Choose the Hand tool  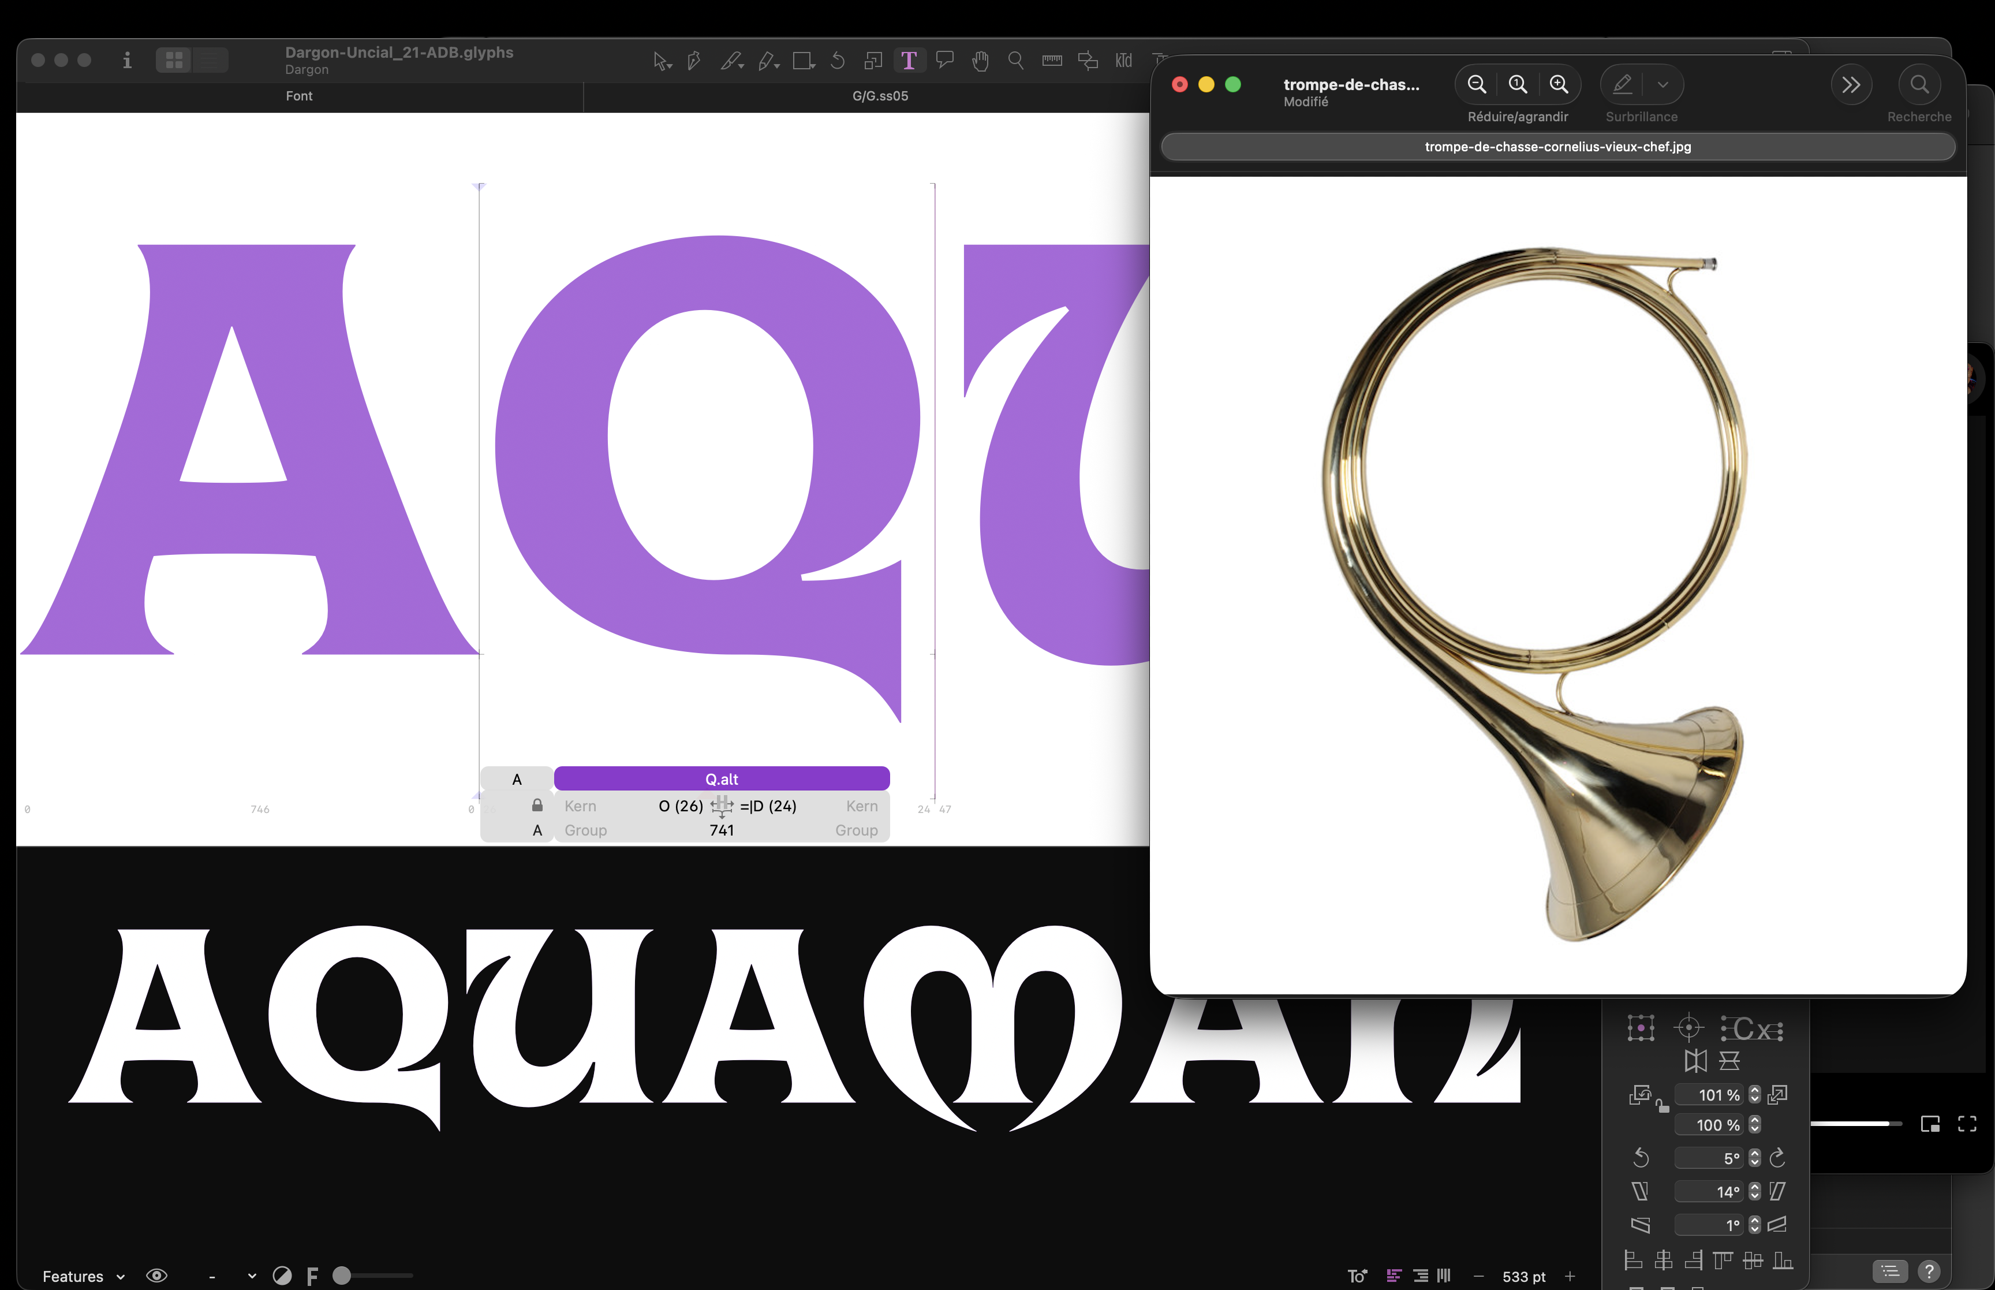click(980, 60)
